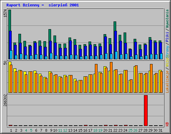Click the 266302 axis value label
The image size is (171, 134).
pyautogui.click(x=5, y=100)
